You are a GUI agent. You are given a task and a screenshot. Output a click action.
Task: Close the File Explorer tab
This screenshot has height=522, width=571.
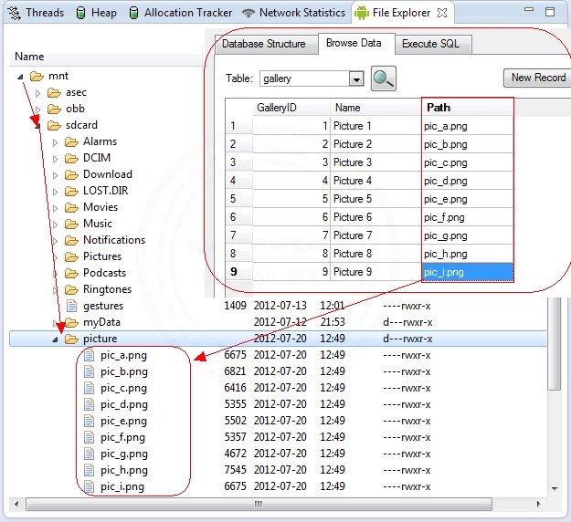pyautogui.click(x=440, y=13)
